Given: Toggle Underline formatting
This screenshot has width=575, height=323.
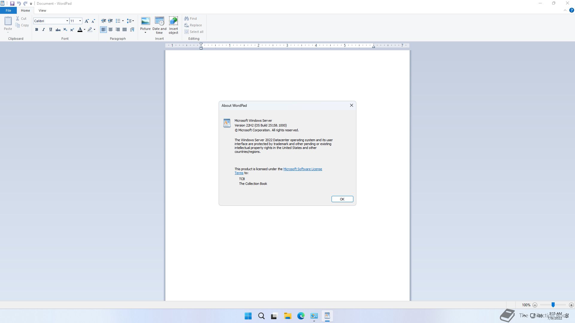Looking at the screenshot, I should [x=51, y=30].
